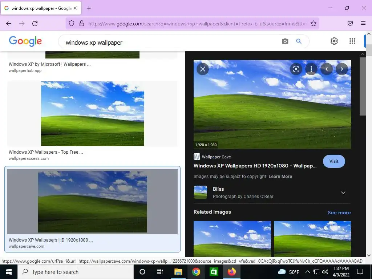The image size is (372, 279).
Task: Expand the Bliss photograph details chevron
Action: point(343,193)
